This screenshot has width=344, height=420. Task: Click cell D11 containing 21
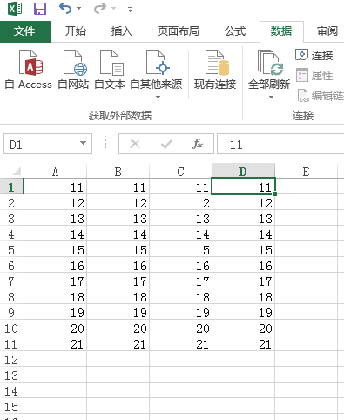coord(243,344)
